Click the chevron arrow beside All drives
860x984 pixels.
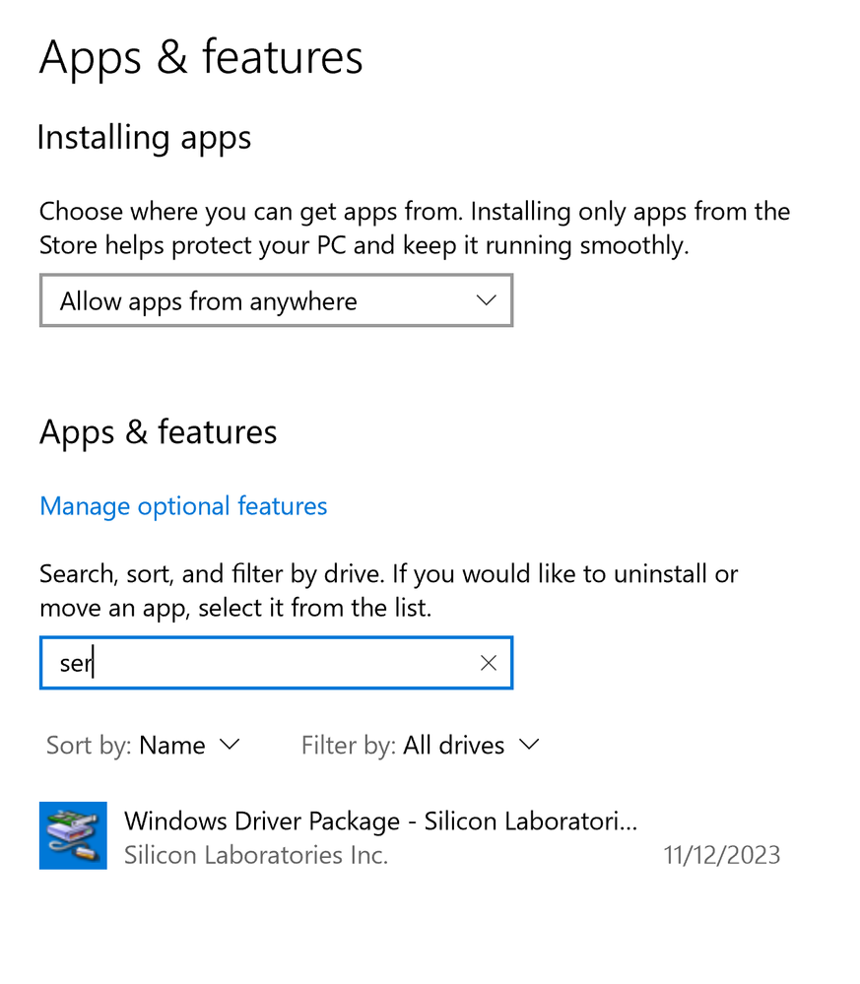(x=529, y=745)
